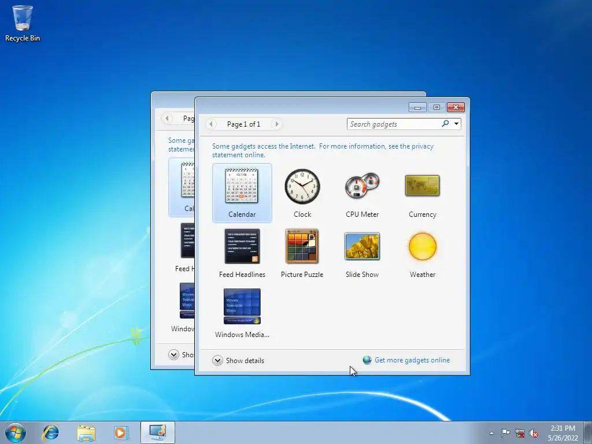Open the search options dropdown arrow
Screen dimensions: 592x444
pyautogui.click(x=456, y=124)
